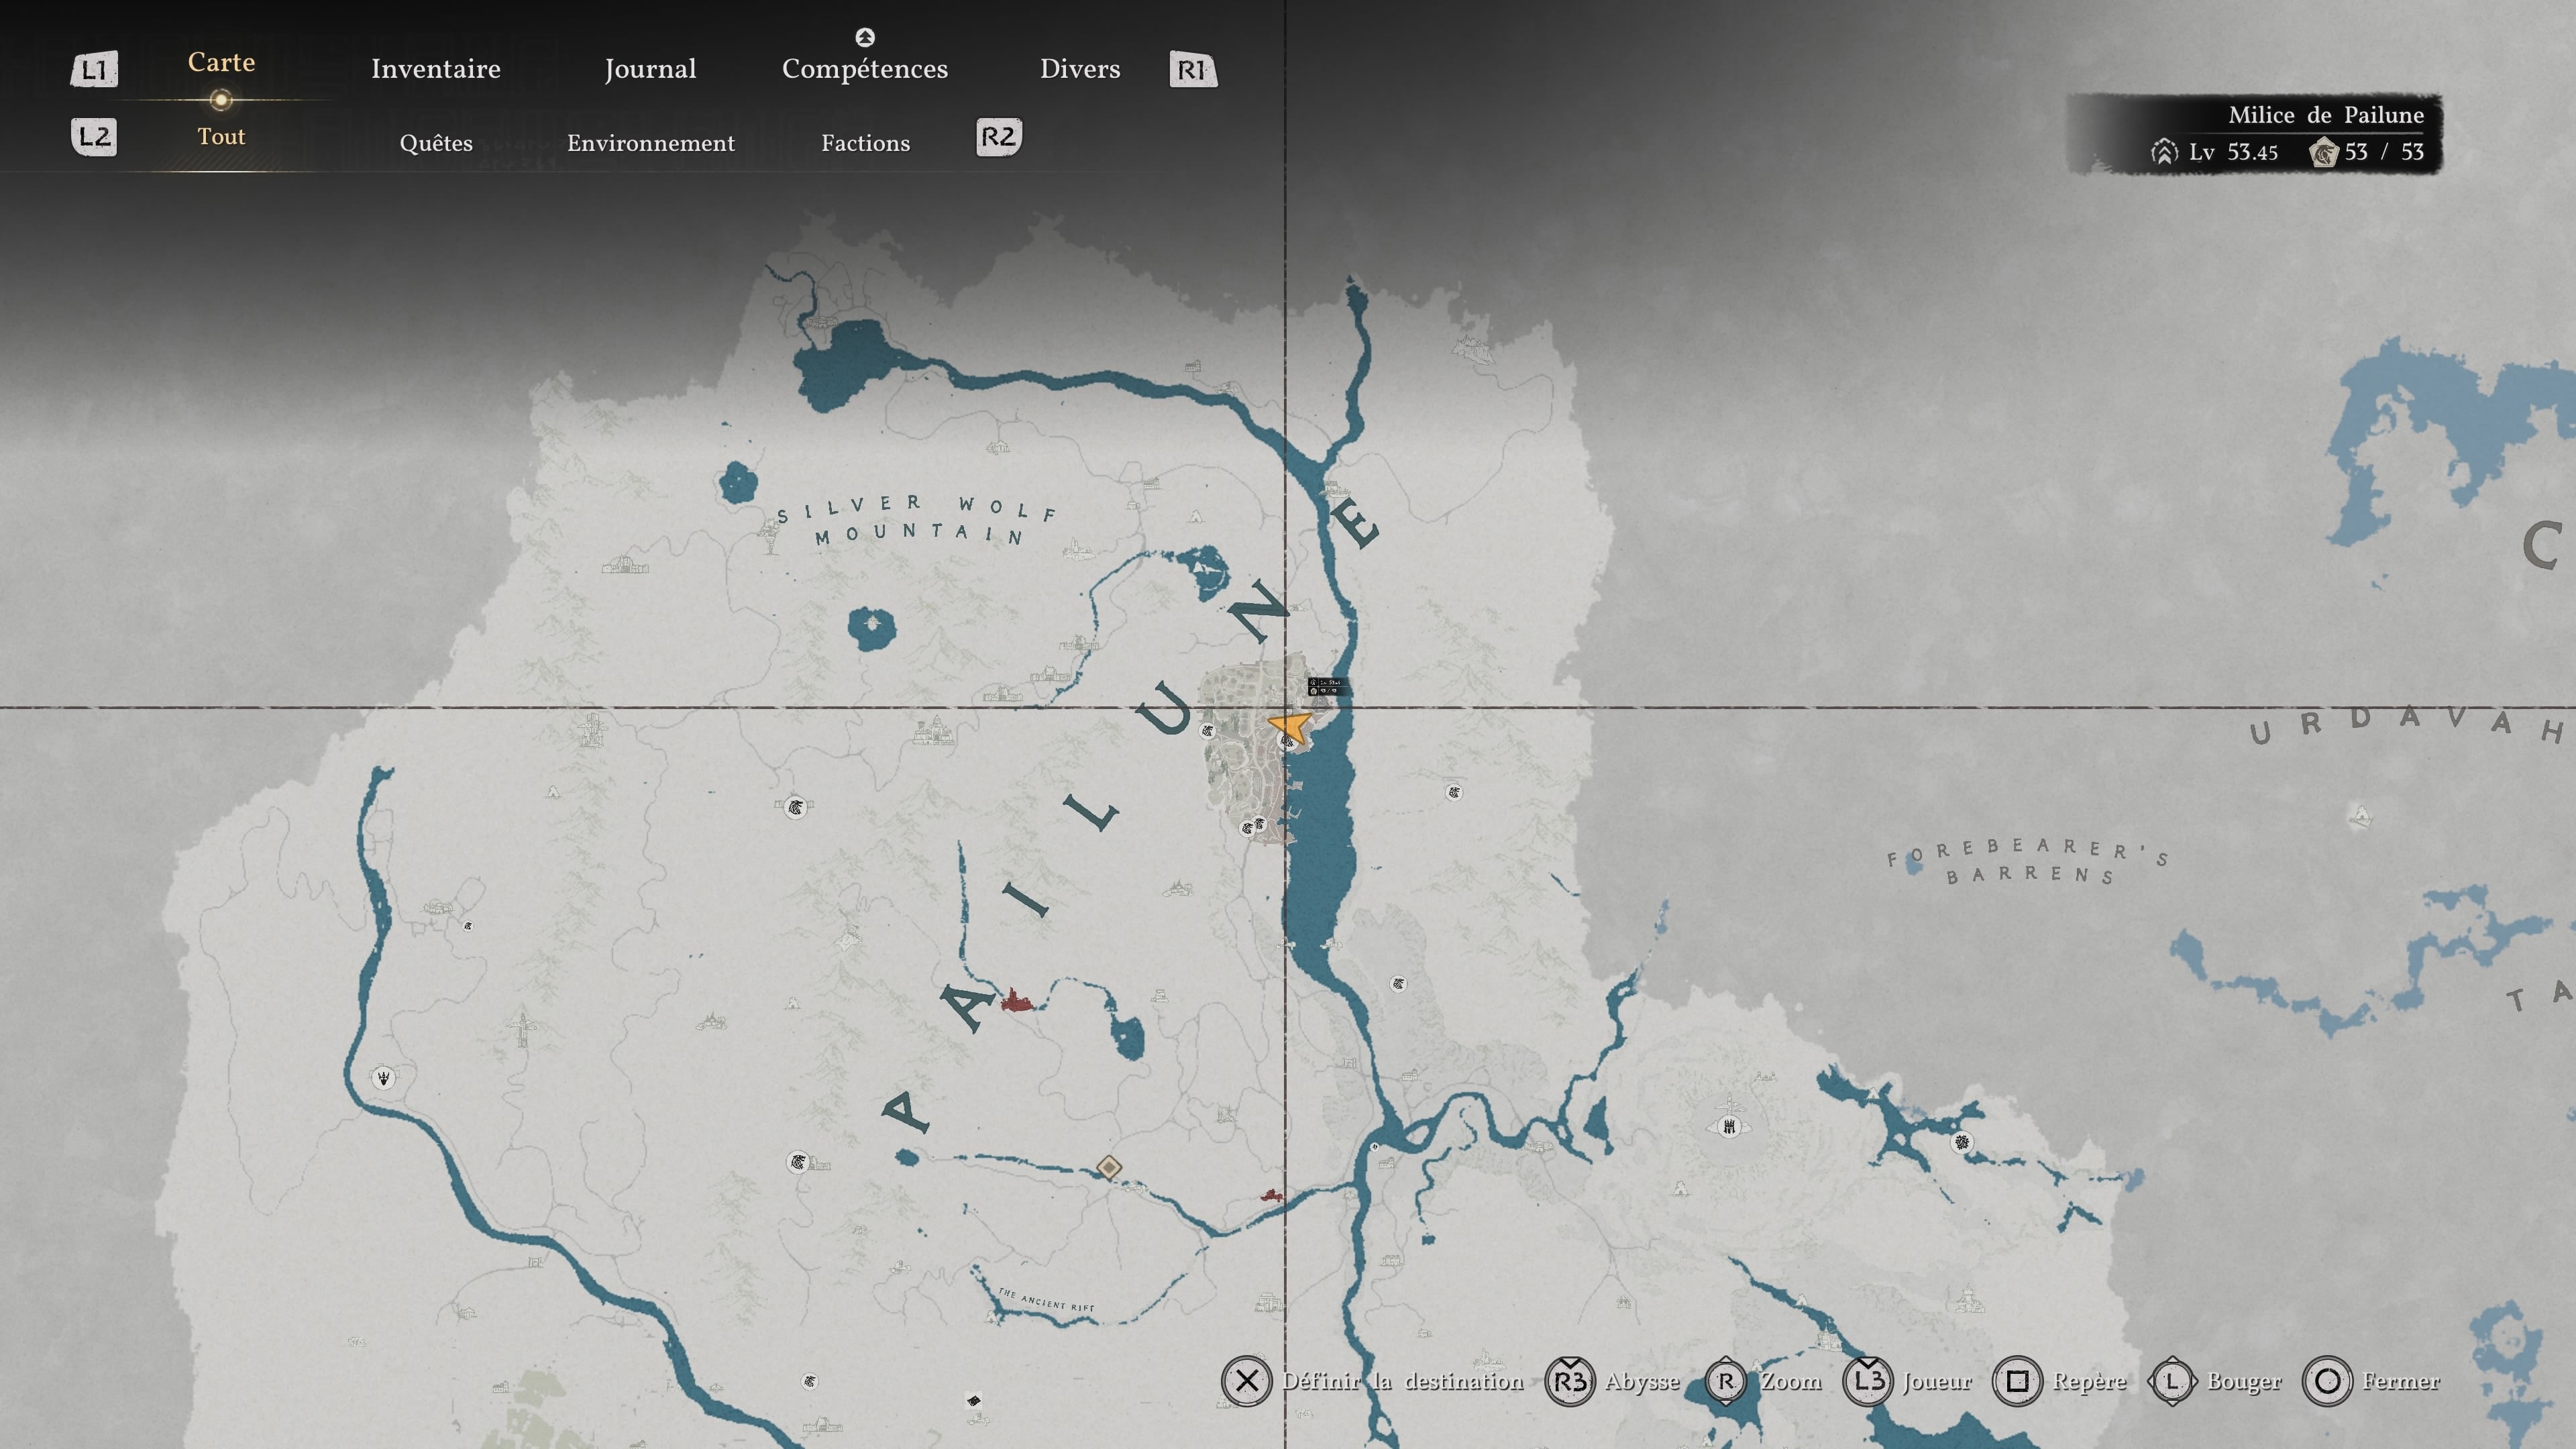Click the L2 filter-left button glyph
The width and height of the screenshot is (2576, 1449).
pos(94,137)
